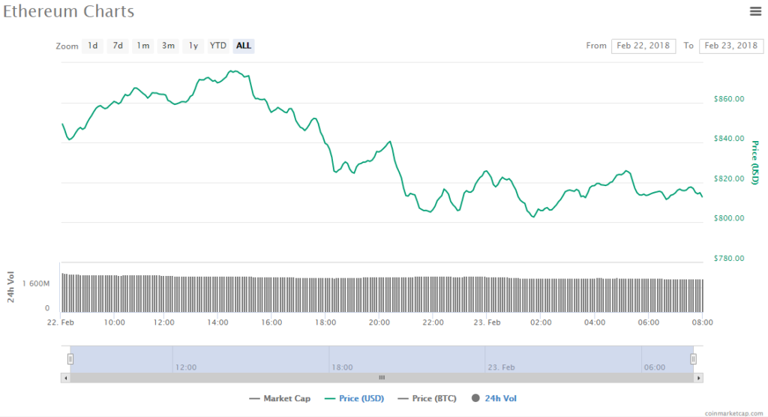Switch zoom to YTD

tap(218, 46)
